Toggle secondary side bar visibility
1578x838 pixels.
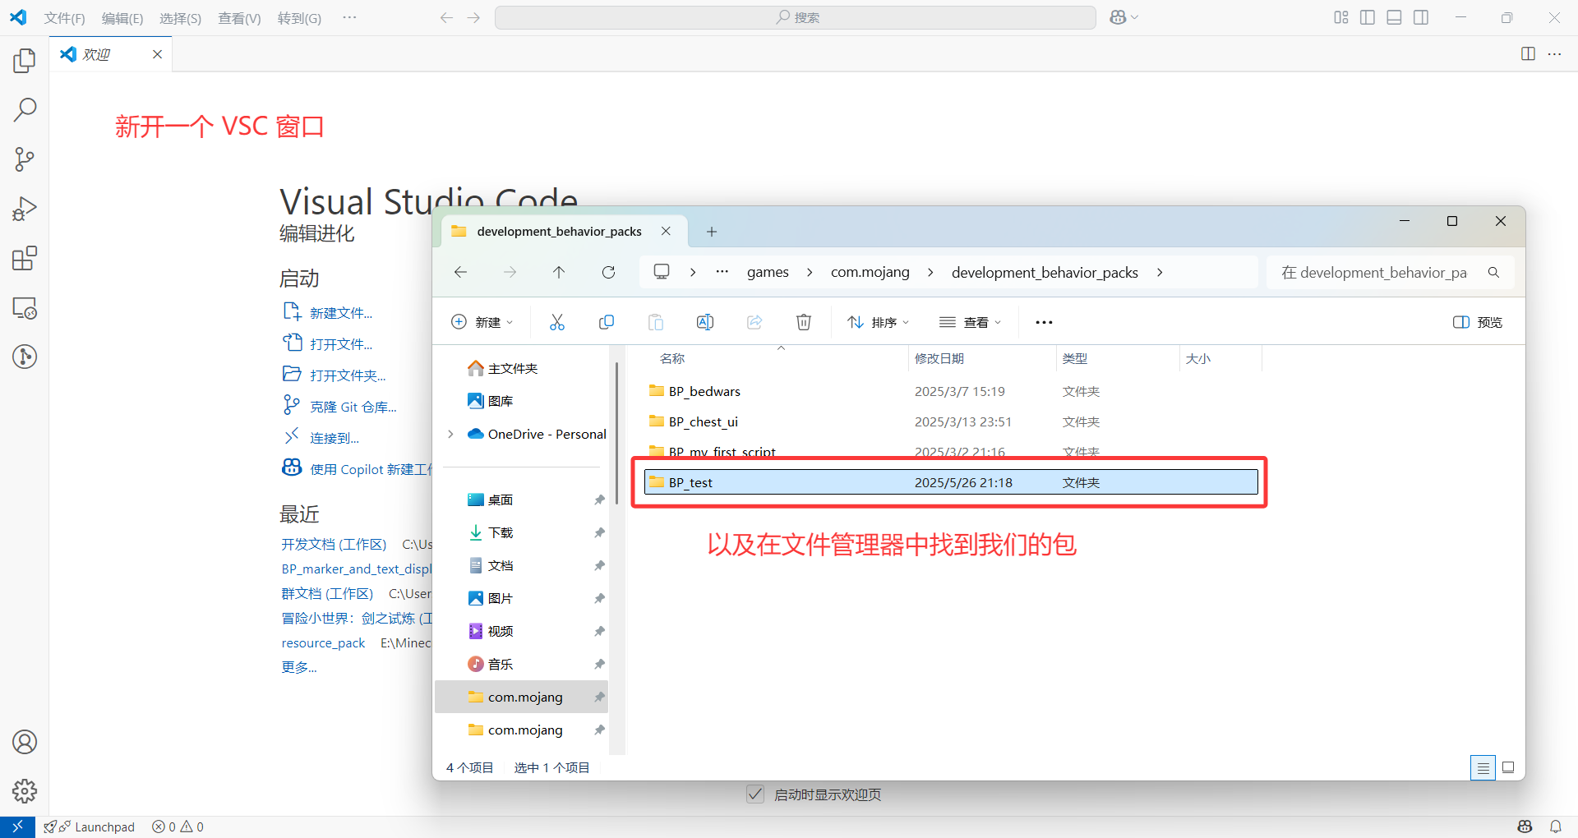[1421, 17]
